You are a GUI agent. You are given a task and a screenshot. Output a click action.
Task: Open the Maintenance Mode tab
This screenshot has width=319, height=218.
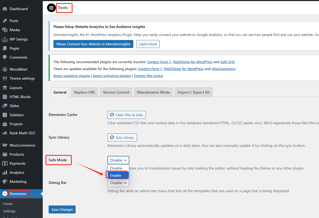(153, 92)
